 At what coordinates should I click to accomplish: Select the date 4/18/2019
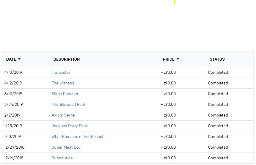click(x=13, y=72)
